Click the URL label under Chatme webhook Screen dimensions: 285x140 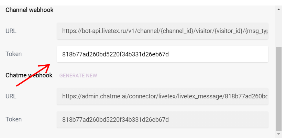point(11,96)
